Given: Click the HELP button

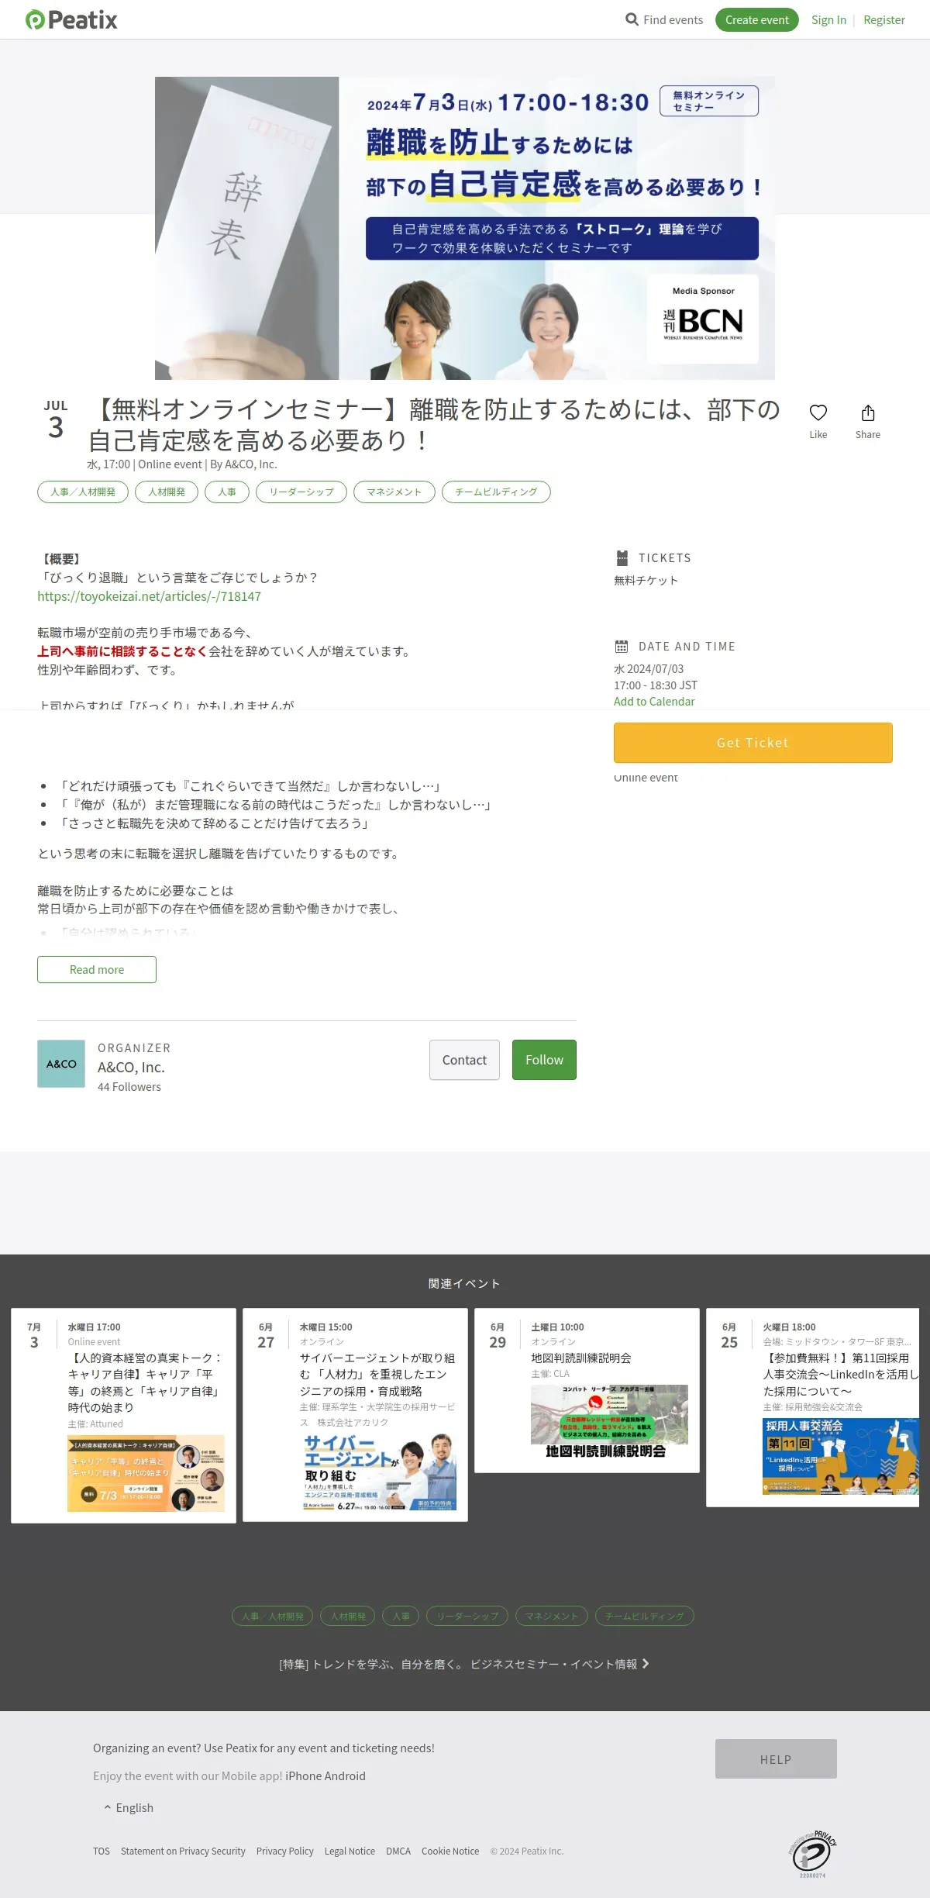Looking at the screenshot, I should (776, 1758).
